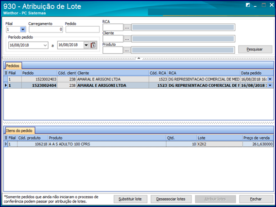
Task: Click RCA code 1523 in first order row
Action: coord(158,79)
